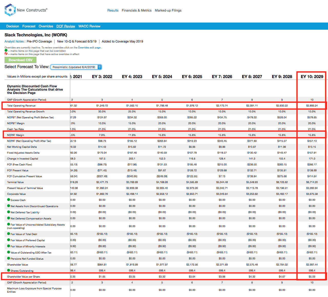Click the New Constructs brand name
The width and height of the screenshot is (328, 297).
[32, 10]
